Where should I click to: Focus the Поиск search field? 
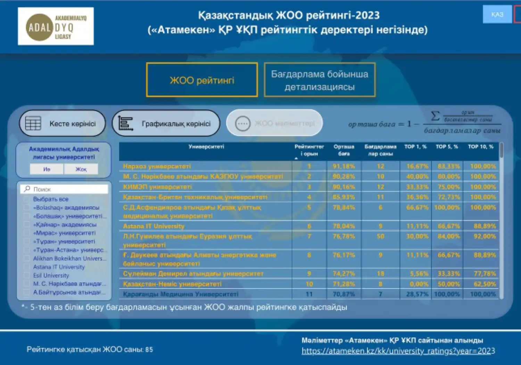tap(64, 189)
